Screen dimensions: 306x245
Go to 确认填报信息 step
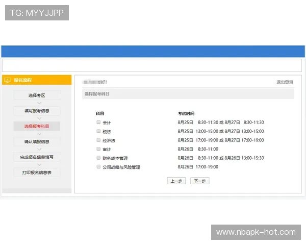click(37, 142)
